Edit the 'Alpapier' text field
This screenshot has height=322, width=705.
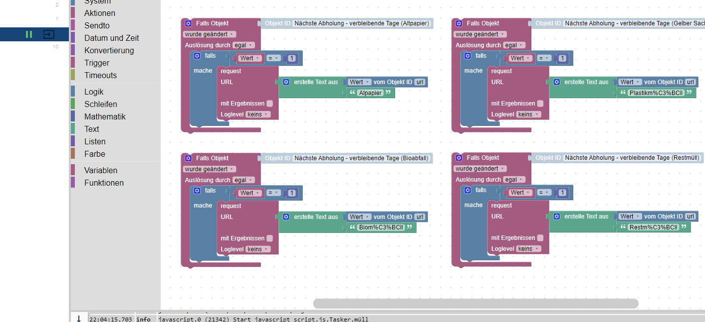[x=370, y=93]
